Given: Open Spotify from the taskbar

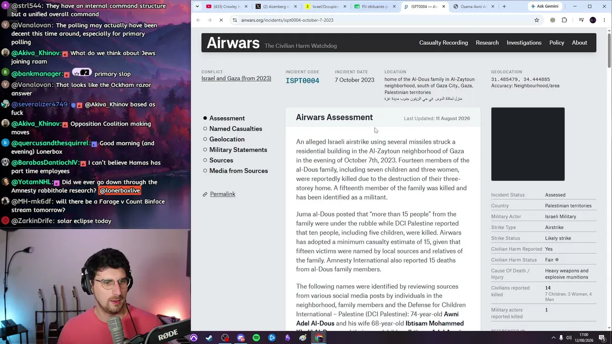Looking at the screenshot, I should click(256, 338).
